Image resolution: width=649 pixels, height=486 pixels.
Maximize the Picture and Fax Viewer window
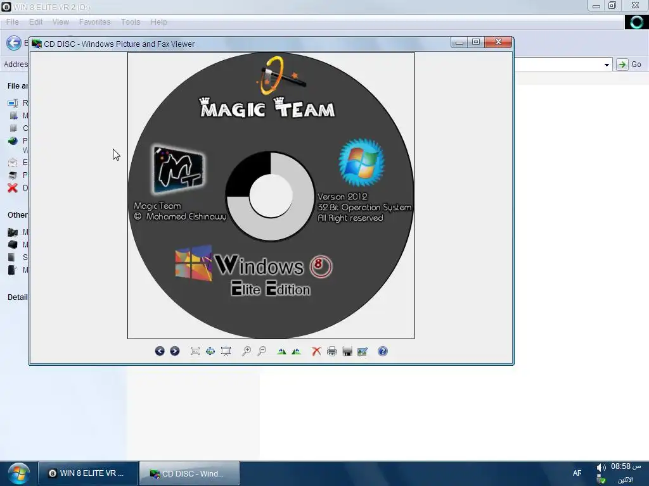point(476,42)
